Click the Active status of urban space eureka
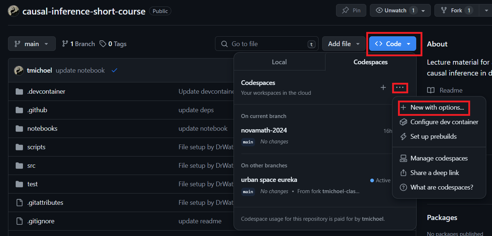The image size is (492, 236). point(380,180)
